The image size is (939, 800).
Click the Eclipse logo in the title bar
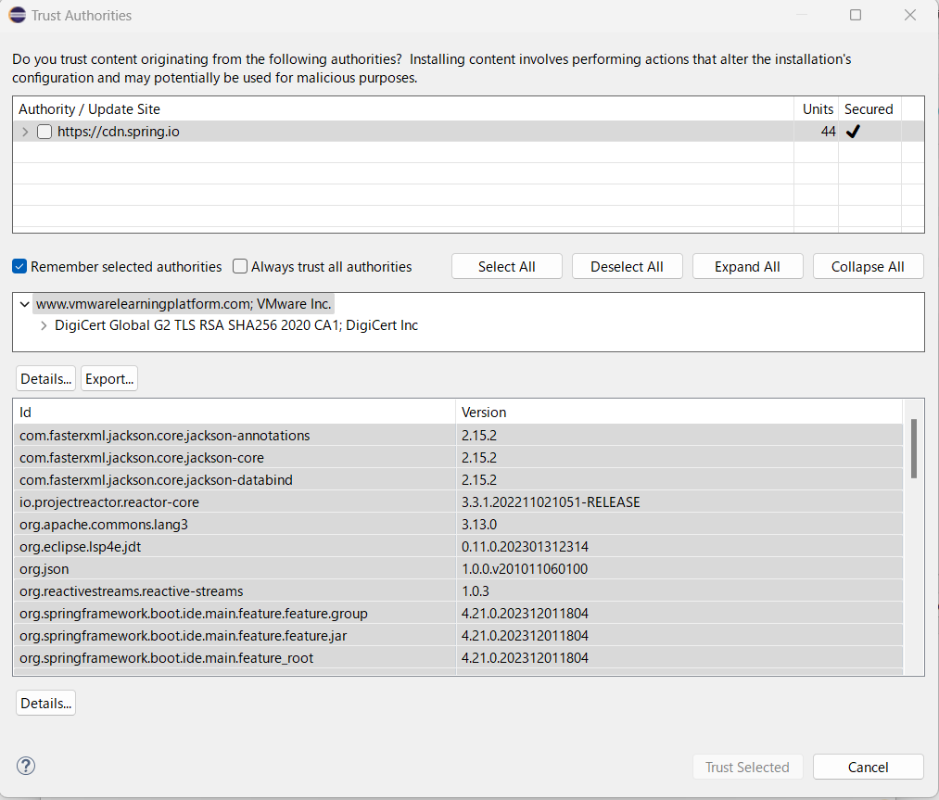(x=17, y=15)
